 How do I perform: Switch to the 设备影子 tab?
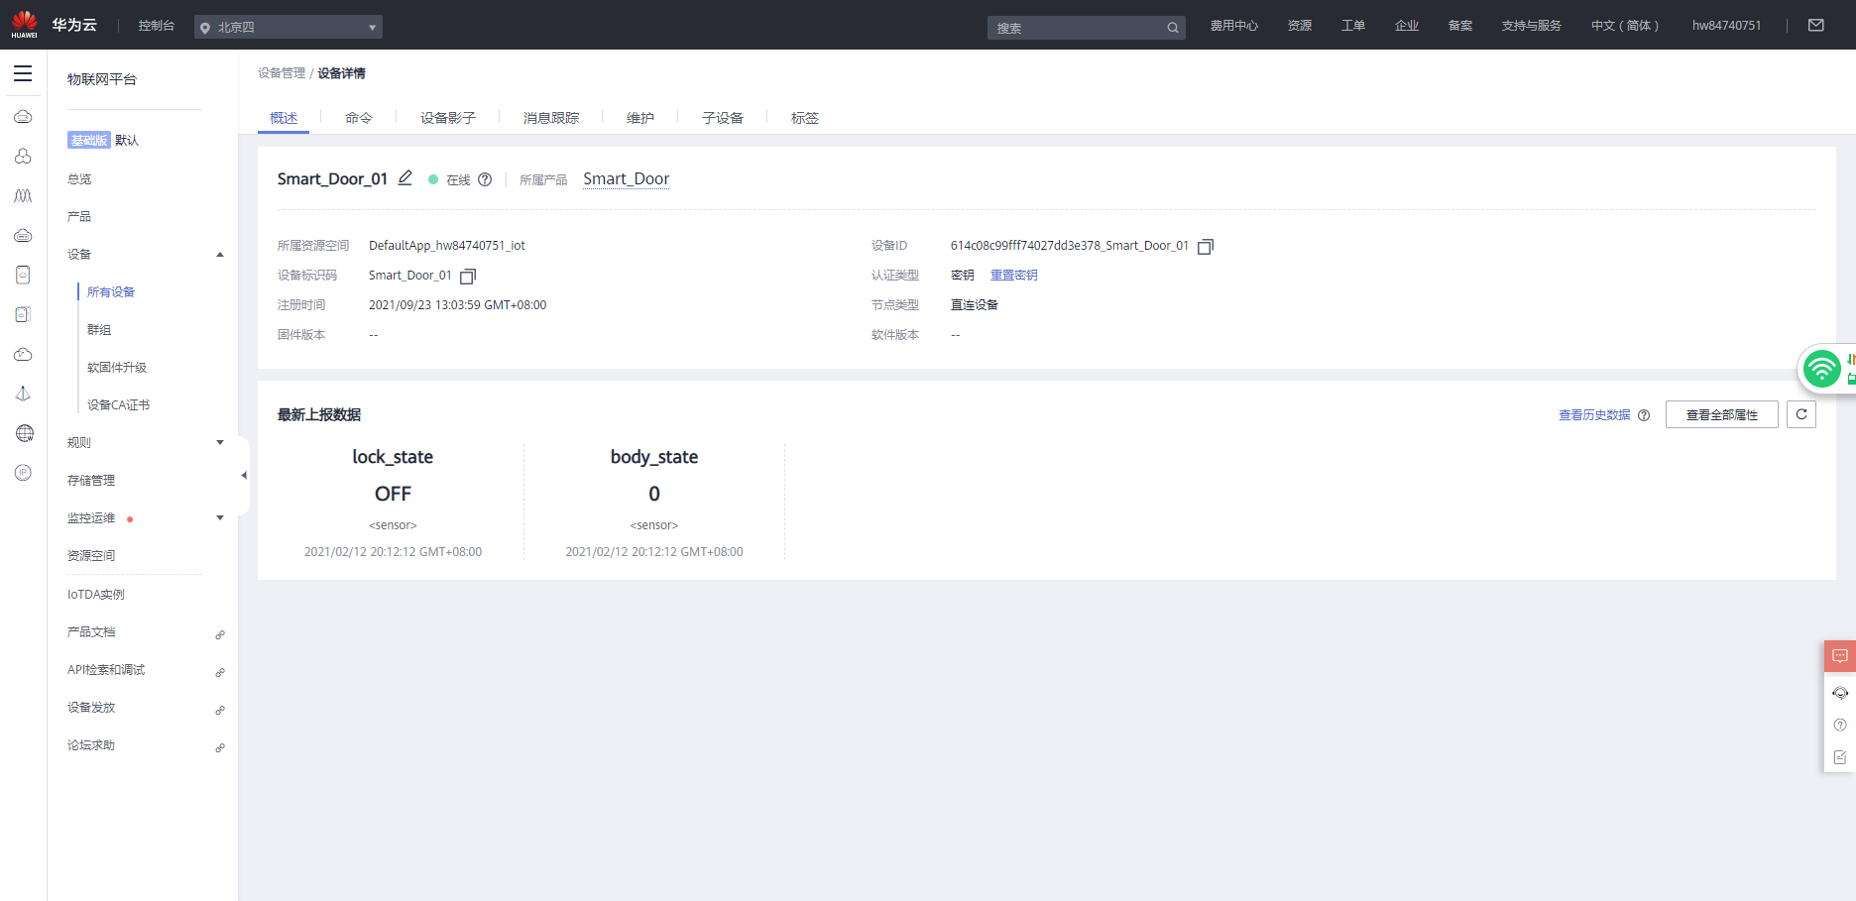click(448, 118)
